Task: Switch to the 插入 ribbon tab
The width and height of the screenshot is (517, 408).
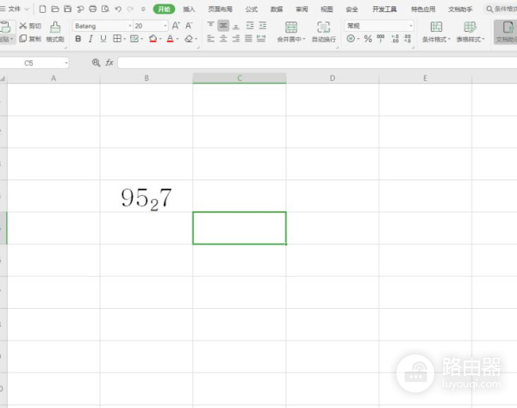Action: click(x=189, y=9)
